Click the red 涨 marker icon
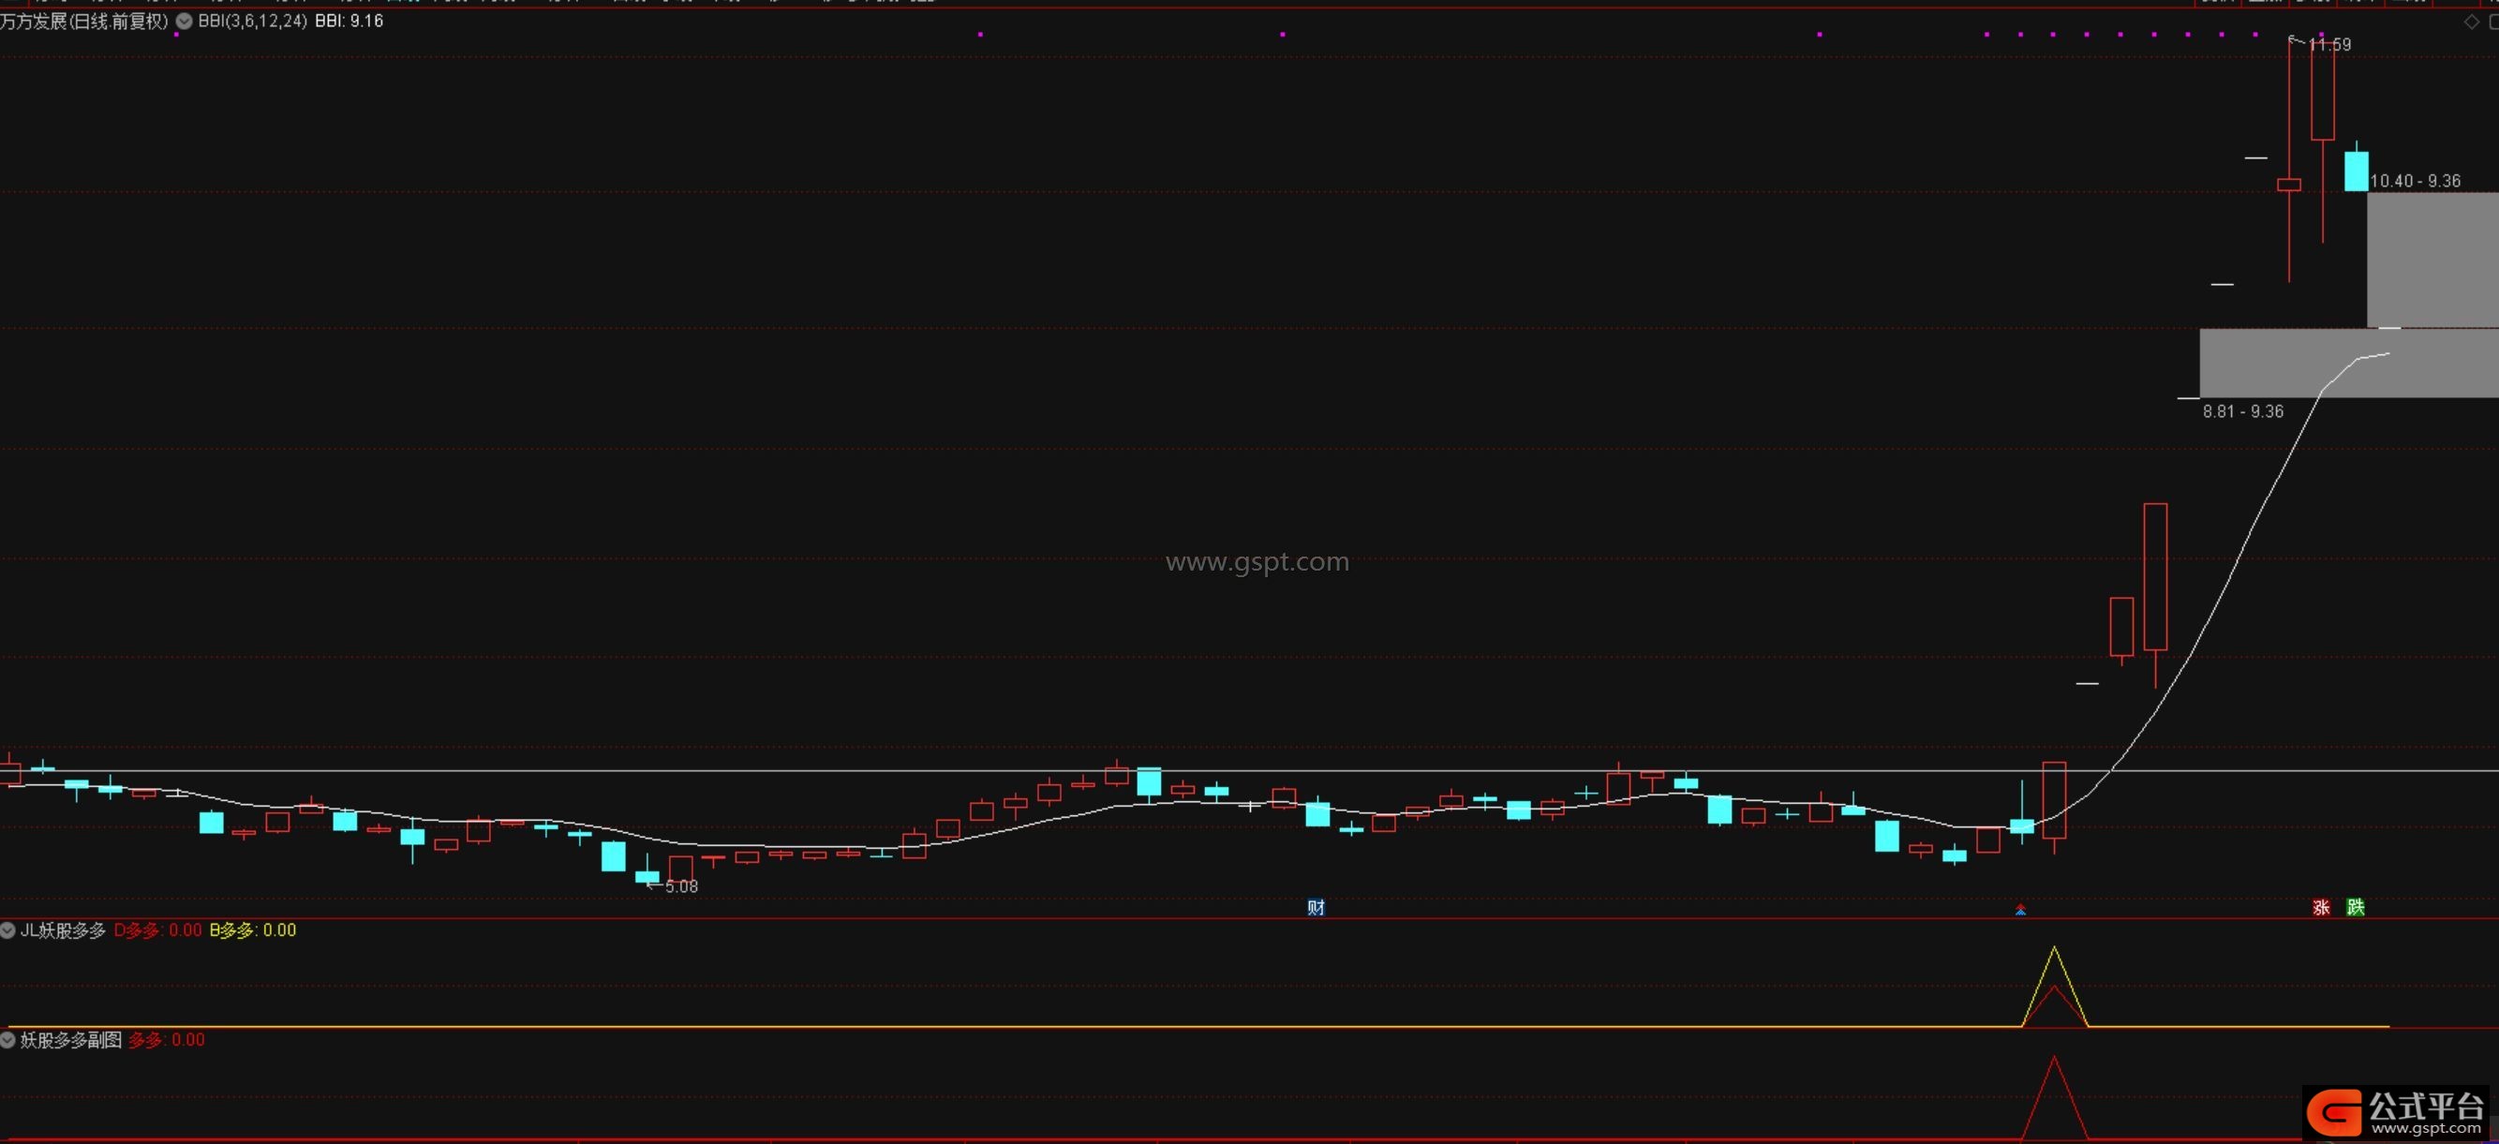This screenshot has width=2499, height=1144. coord(2320,907)
